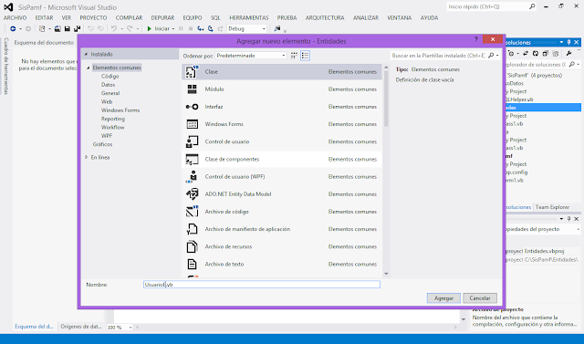Select the Windows Forms template icon
This screenshot has height=344, width=584.
(192, 124)
